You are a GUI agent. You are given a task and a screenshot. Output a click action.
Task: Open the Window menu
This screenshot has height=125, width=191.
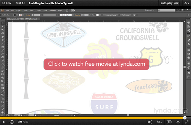coord(52,10)
